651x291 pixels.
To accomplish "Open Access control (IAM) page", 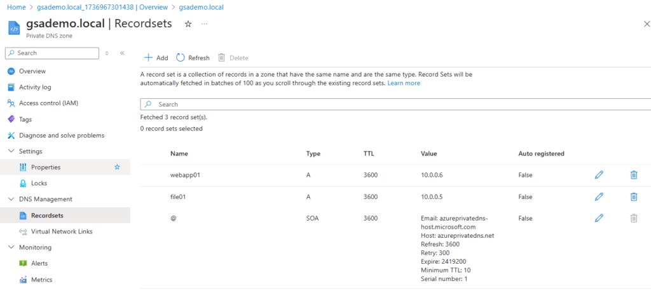I will pos(48,103).
